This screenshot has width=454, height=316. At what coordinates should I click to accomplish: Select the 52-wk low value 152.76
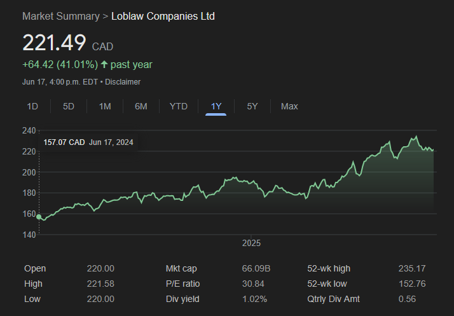click(412, 284)
